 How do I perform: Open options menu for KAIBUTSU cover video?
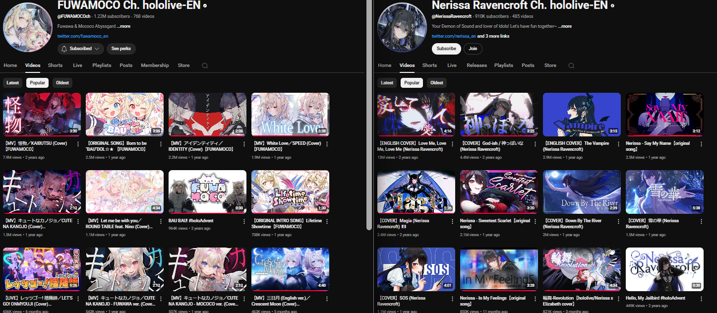78,144
